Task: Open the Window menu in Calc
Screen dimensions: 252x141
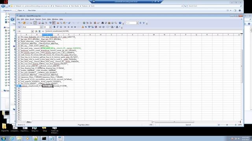Action: [55, 19]
